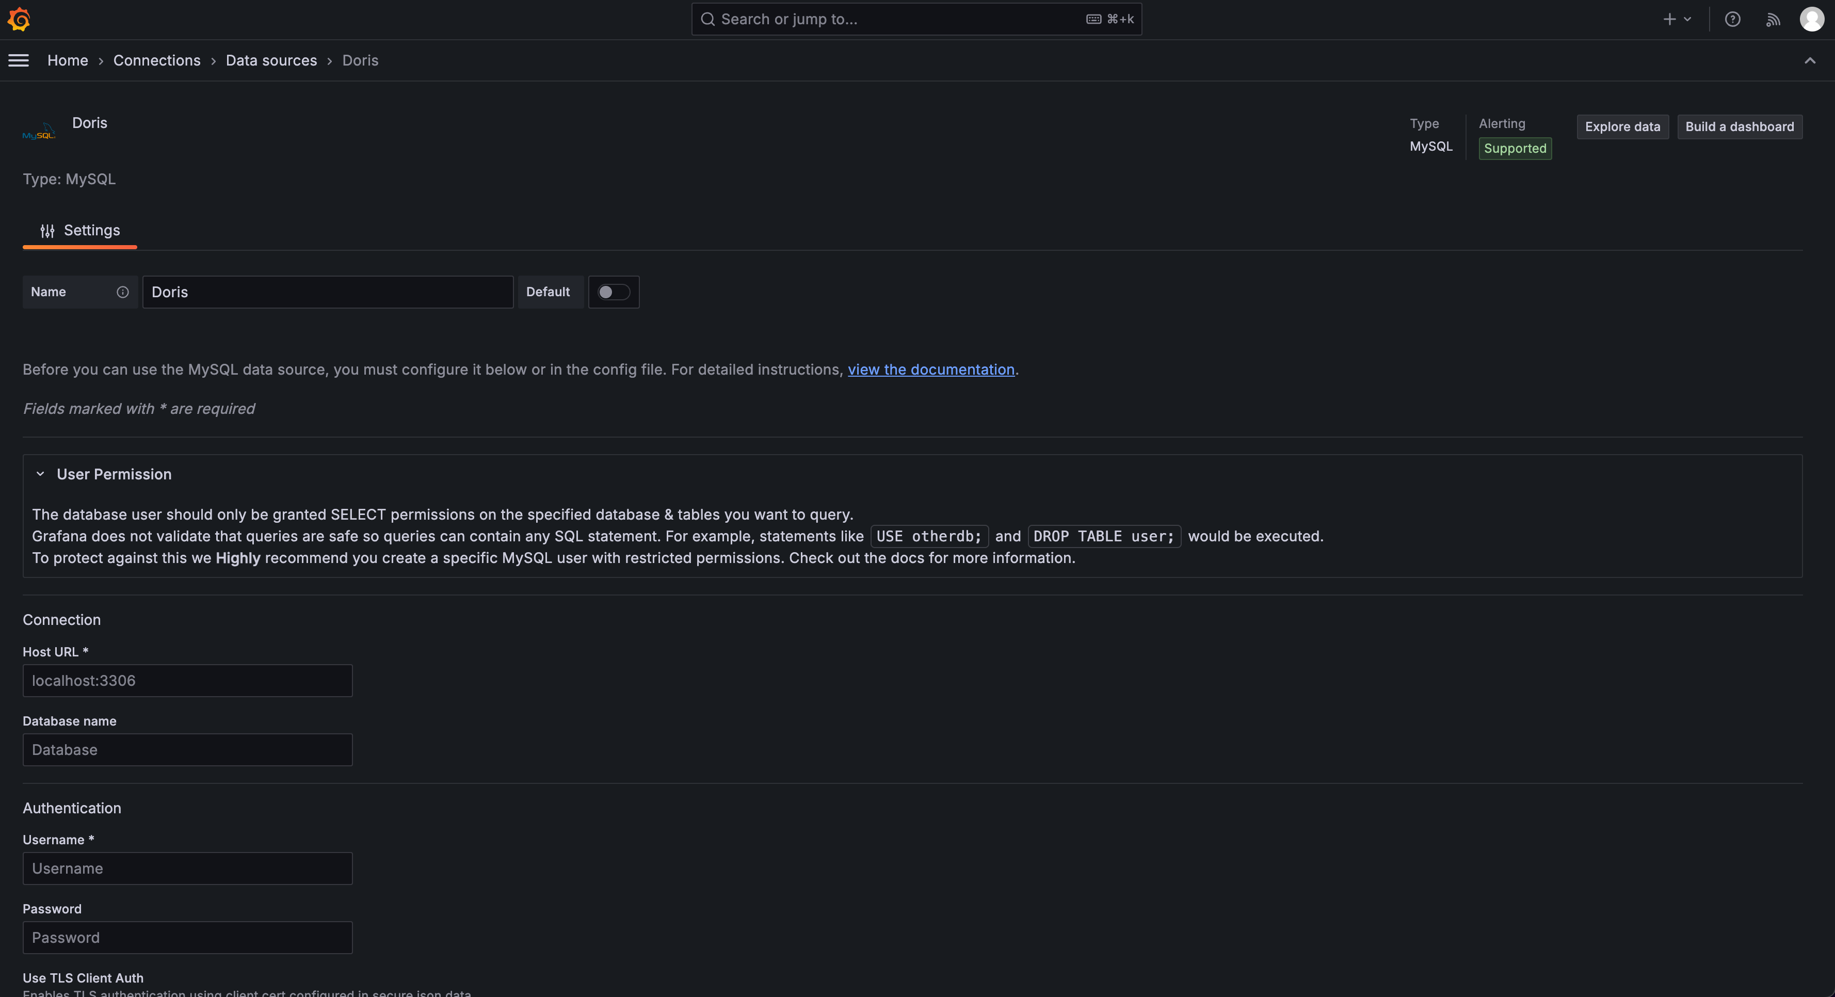This screenshot has width=1835, height=997.
Task: Click Build a dashboard button
Action: click(x=1740, y=127)
